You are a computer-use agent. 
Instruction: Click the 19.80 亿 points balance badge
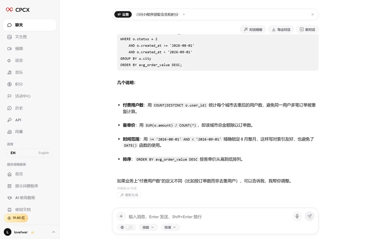[16, 218]
